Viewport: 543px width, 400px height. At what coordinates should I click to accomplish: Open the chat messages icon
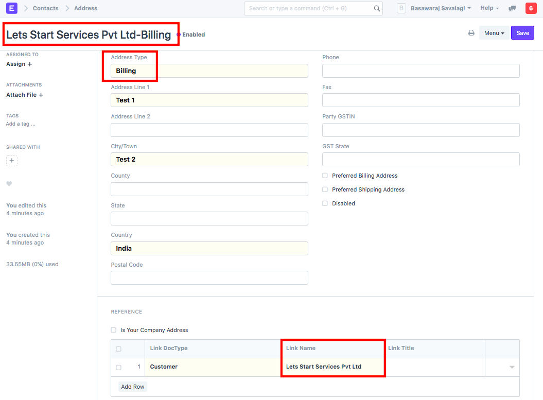512,8
